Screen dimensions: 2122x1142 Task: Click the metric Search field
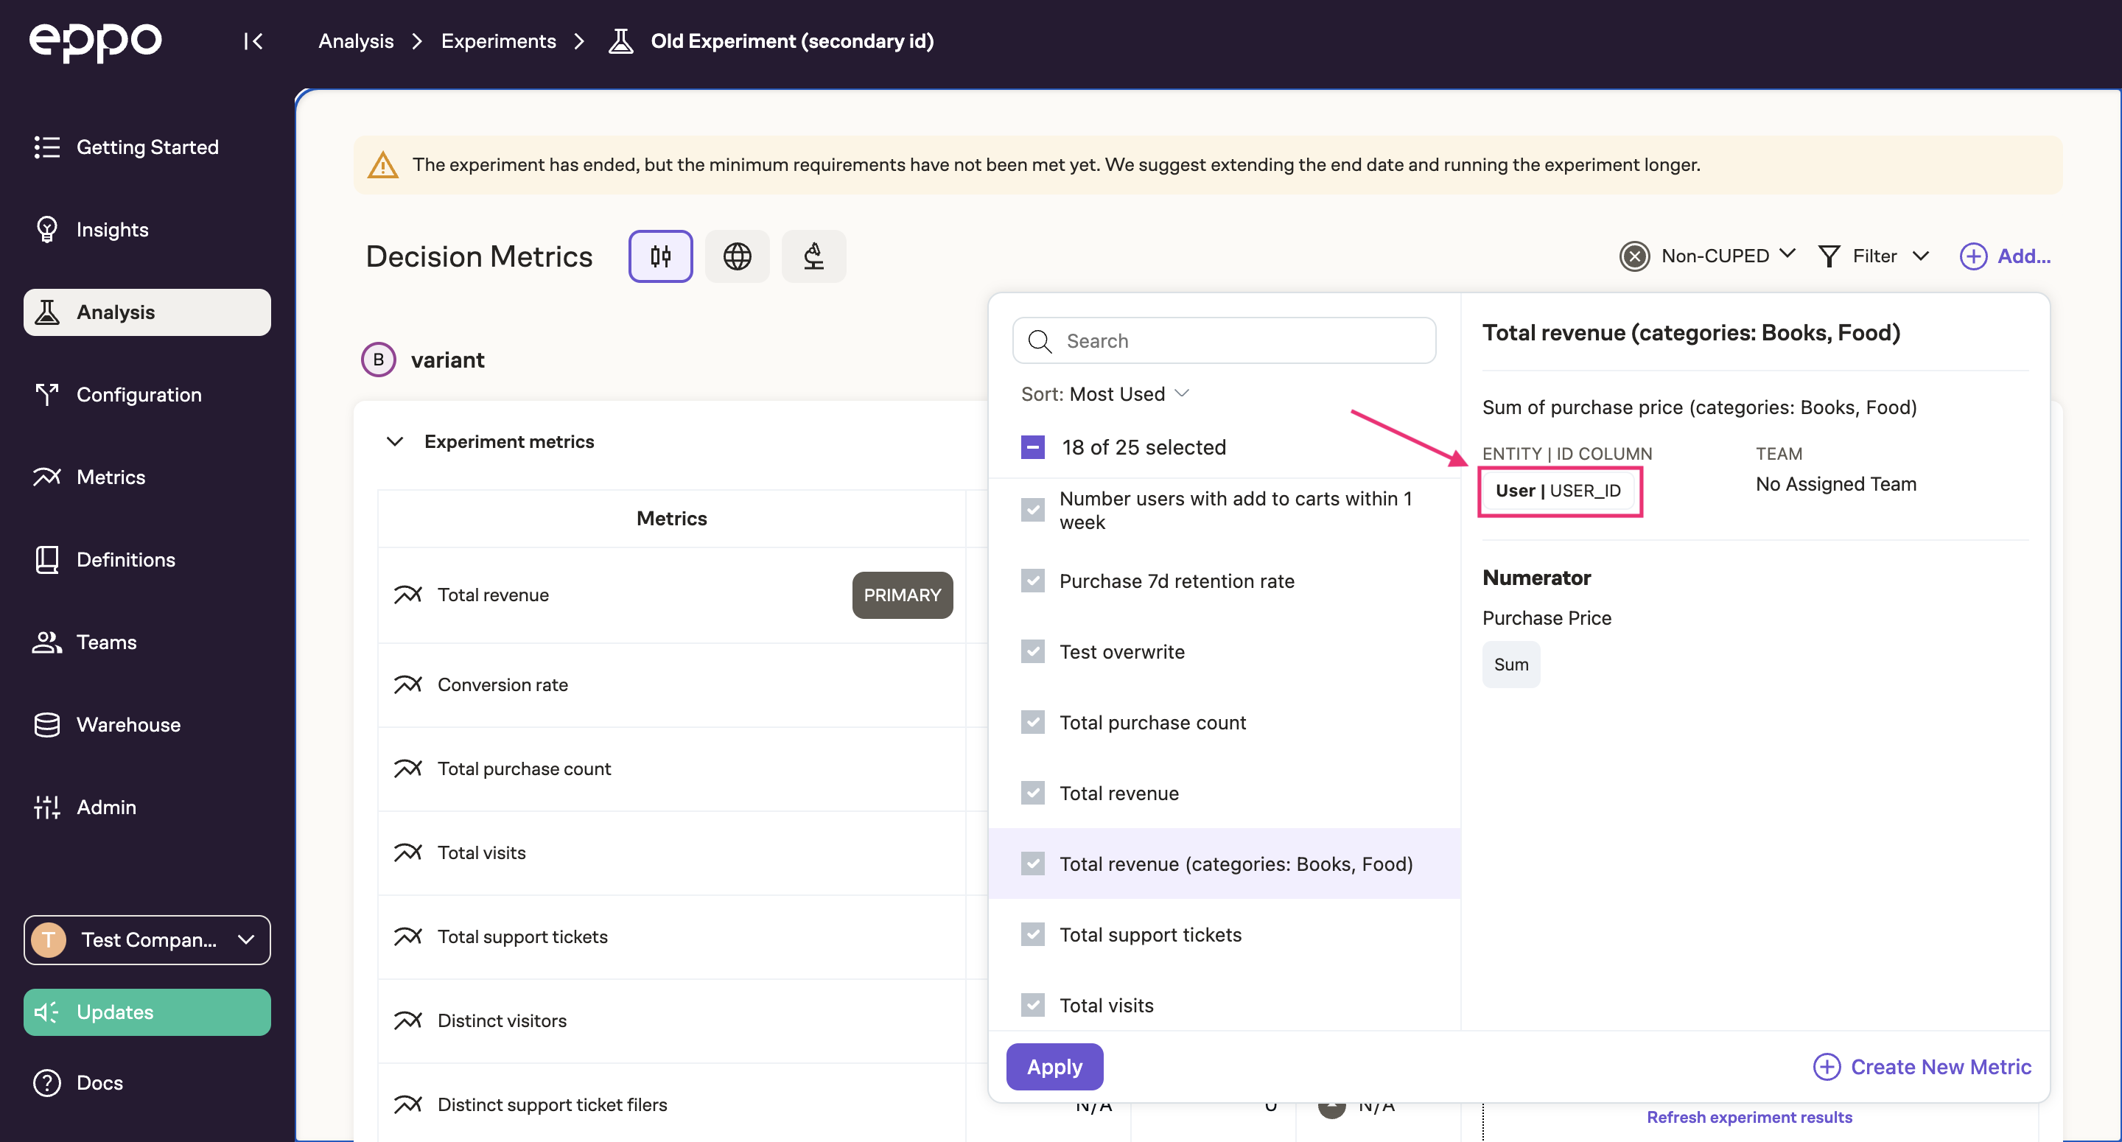tap(1223, 340)
